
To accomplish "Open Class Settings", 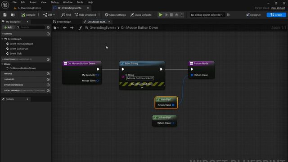I will (x=115, y=15).
